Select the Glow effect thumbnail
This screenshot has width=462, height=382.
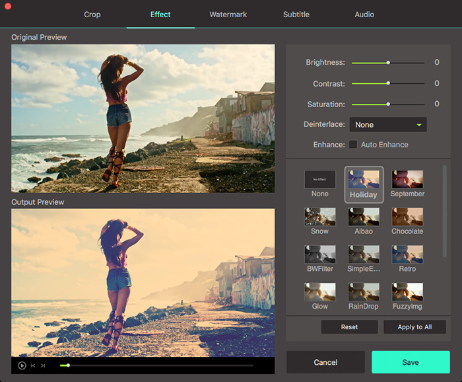(320, 293)
